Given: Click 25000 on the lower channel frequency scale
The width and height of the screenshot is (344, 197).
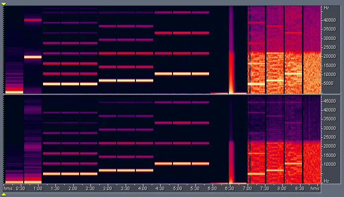Looking at the screenshot, I should 330,137.
